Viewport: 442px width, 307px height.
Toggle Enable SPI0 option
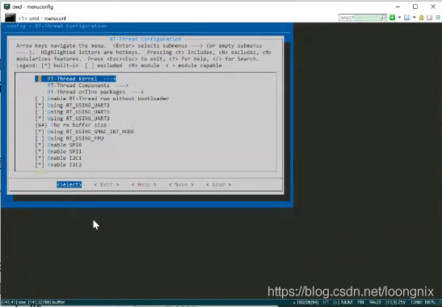(x=58, y=145)
